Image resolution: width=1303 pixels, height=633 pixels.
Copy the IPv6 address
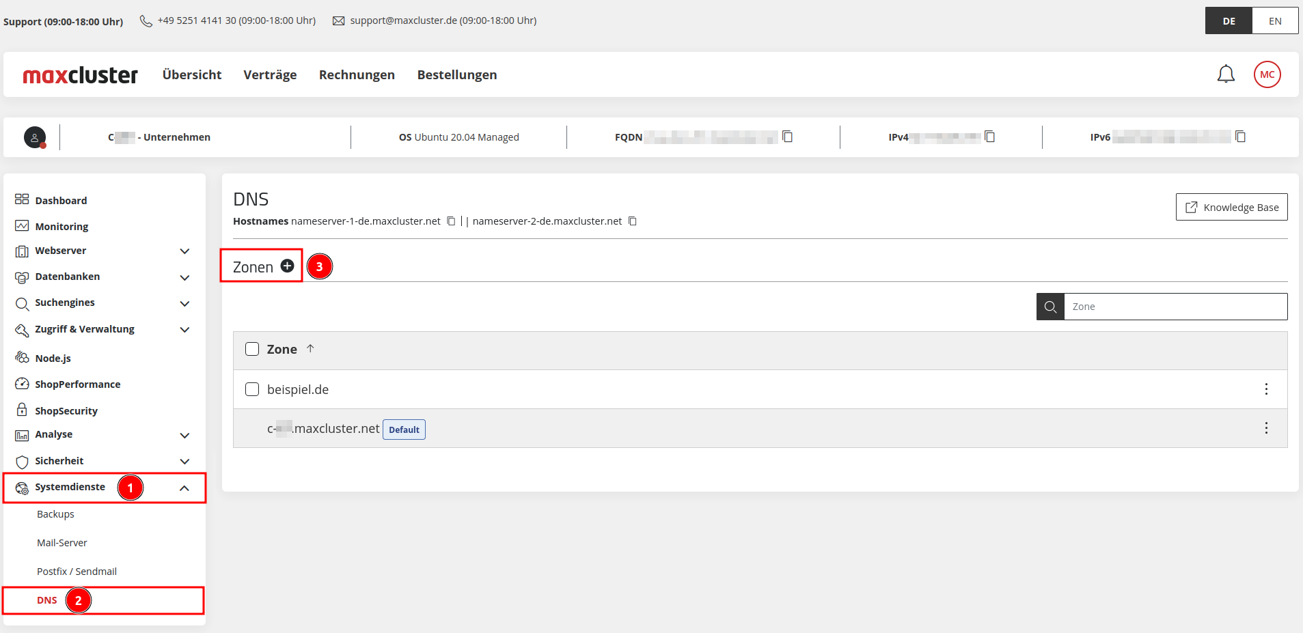coord(1240,137)
